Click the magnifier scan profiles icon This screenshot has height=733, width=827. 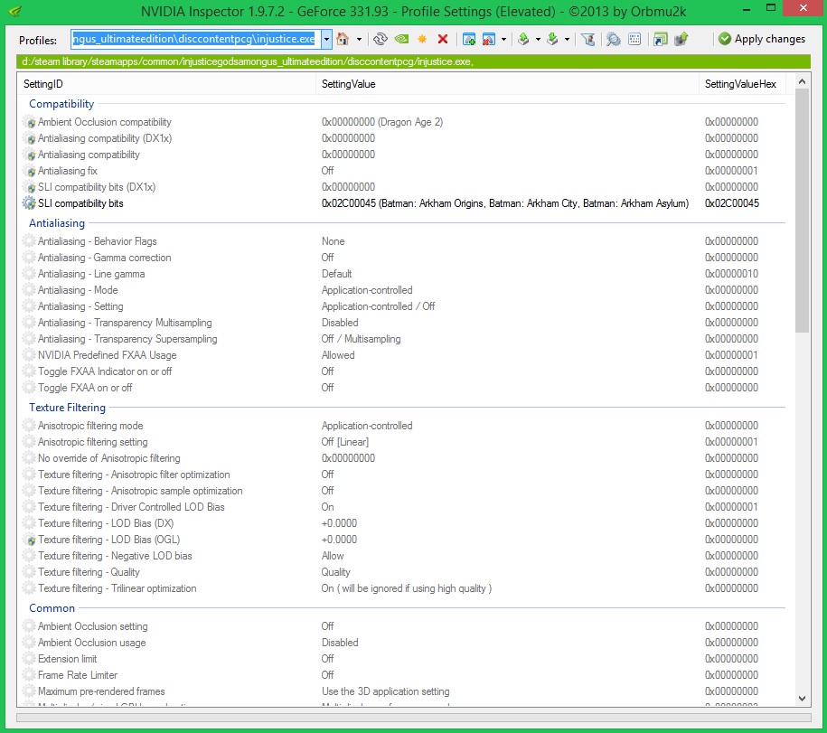(614, 40)
